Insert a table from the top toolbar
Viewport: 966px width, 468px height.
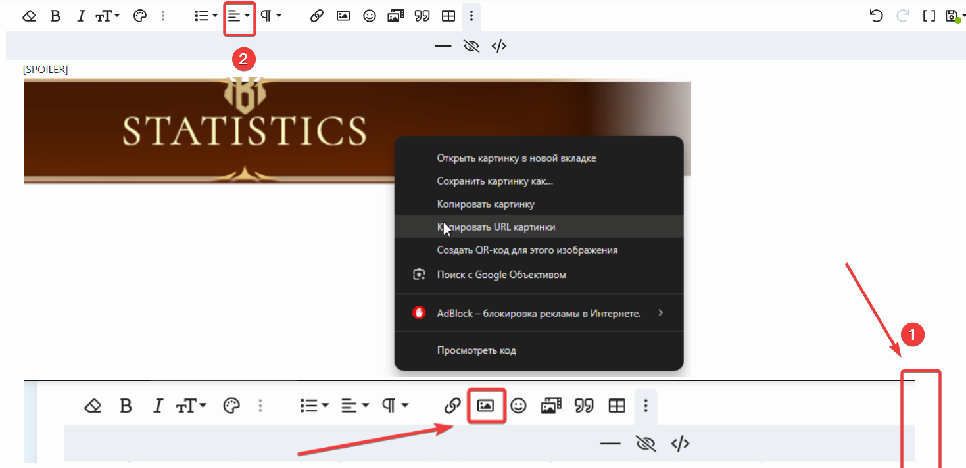point(448,16)
